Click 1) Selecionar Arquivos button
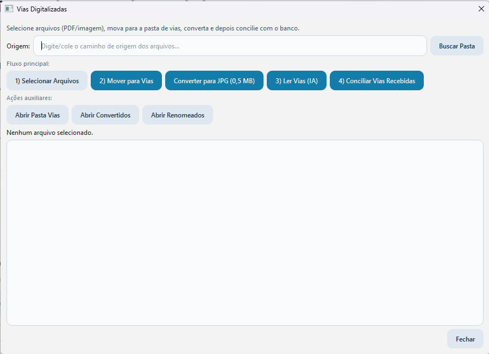Screen dimensions: 489x354 coord(47,80)
